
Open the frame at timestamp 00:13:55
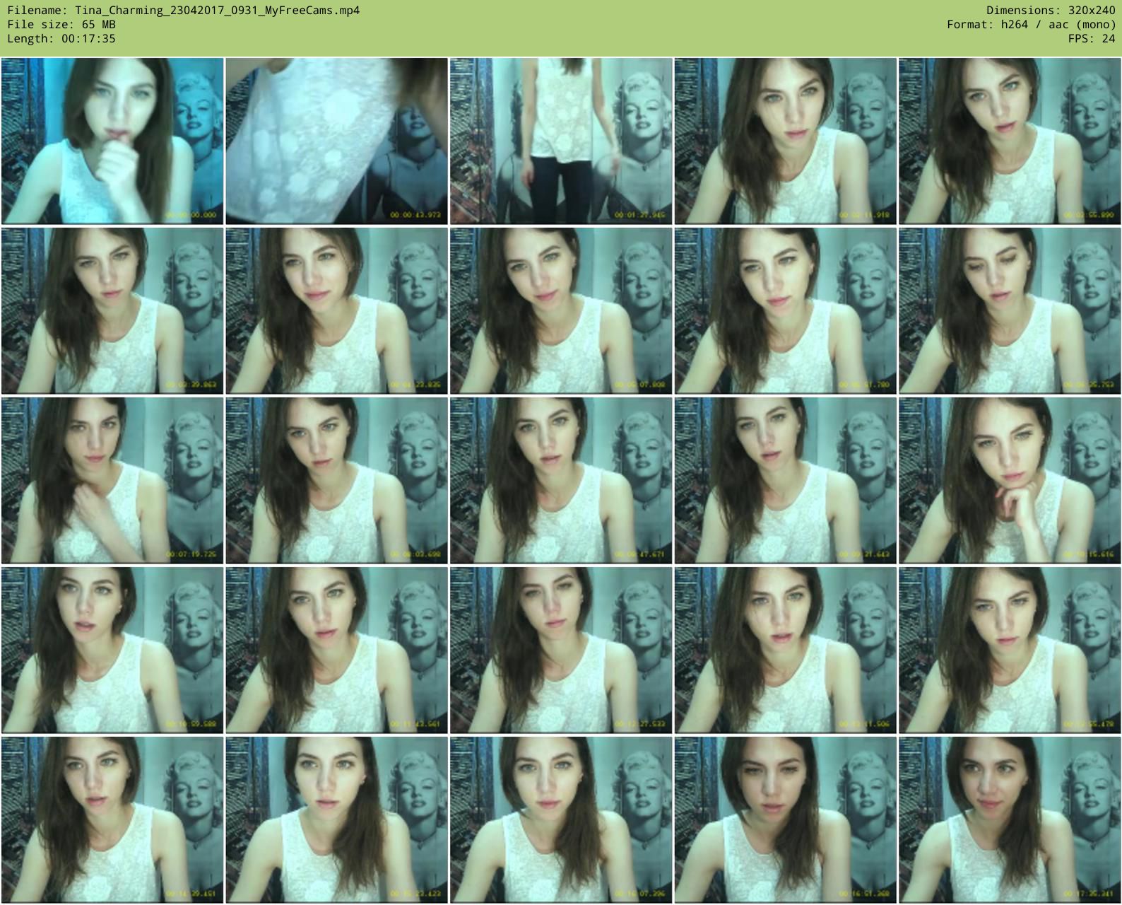(x=1010, y=650)
